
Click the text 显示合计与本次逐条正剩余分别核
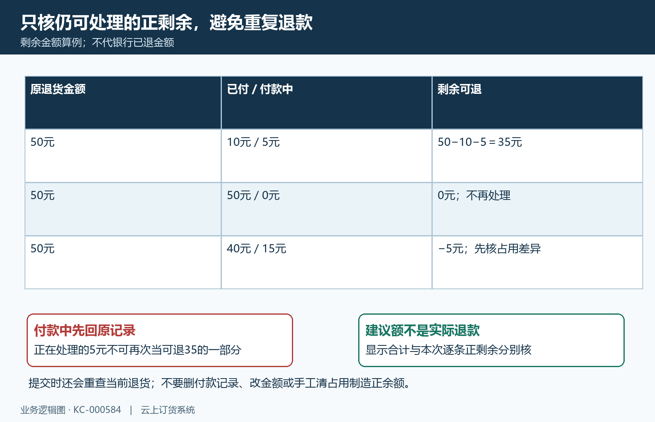pyautogui.click(x=448, y=350)
